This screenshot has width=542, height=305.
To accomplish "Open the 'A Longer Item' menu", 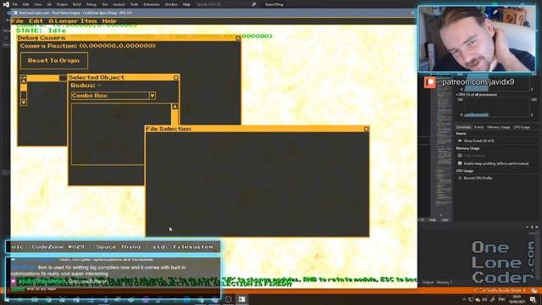I will [73, 21].
